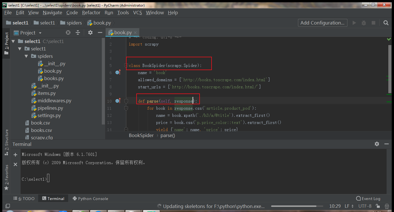394x212 pixels.
Task: Open Terminal panel settings gear
Action: 377,144
